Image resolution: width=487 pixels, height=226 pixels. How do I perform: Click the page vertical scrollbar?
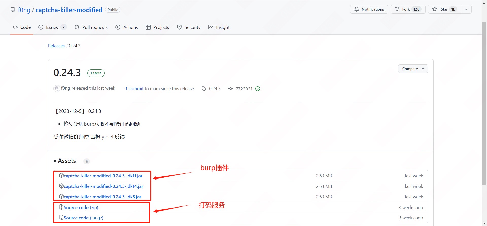coord(484,104)
